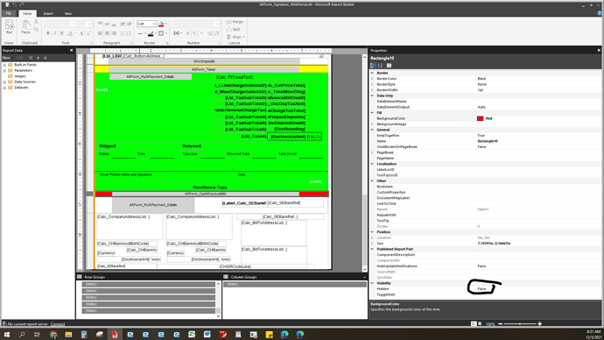Open the Property Pages icon in Properties
Screen dimensions: 604x340
pos(389,66)
